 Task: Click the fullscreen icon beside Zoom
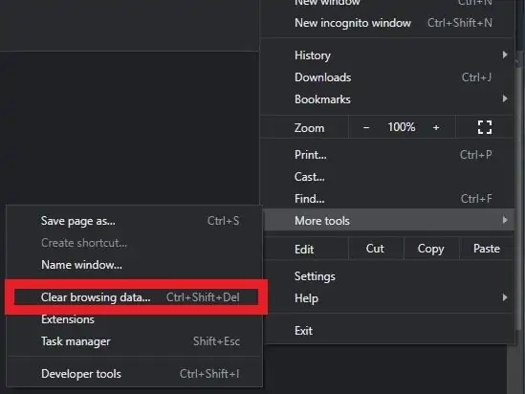pos(485,127)
